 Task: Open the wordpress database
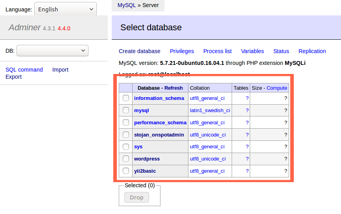147,159
